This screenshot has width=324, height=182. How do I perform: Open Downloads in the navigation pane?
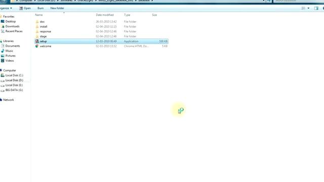[x=12, y=26]
